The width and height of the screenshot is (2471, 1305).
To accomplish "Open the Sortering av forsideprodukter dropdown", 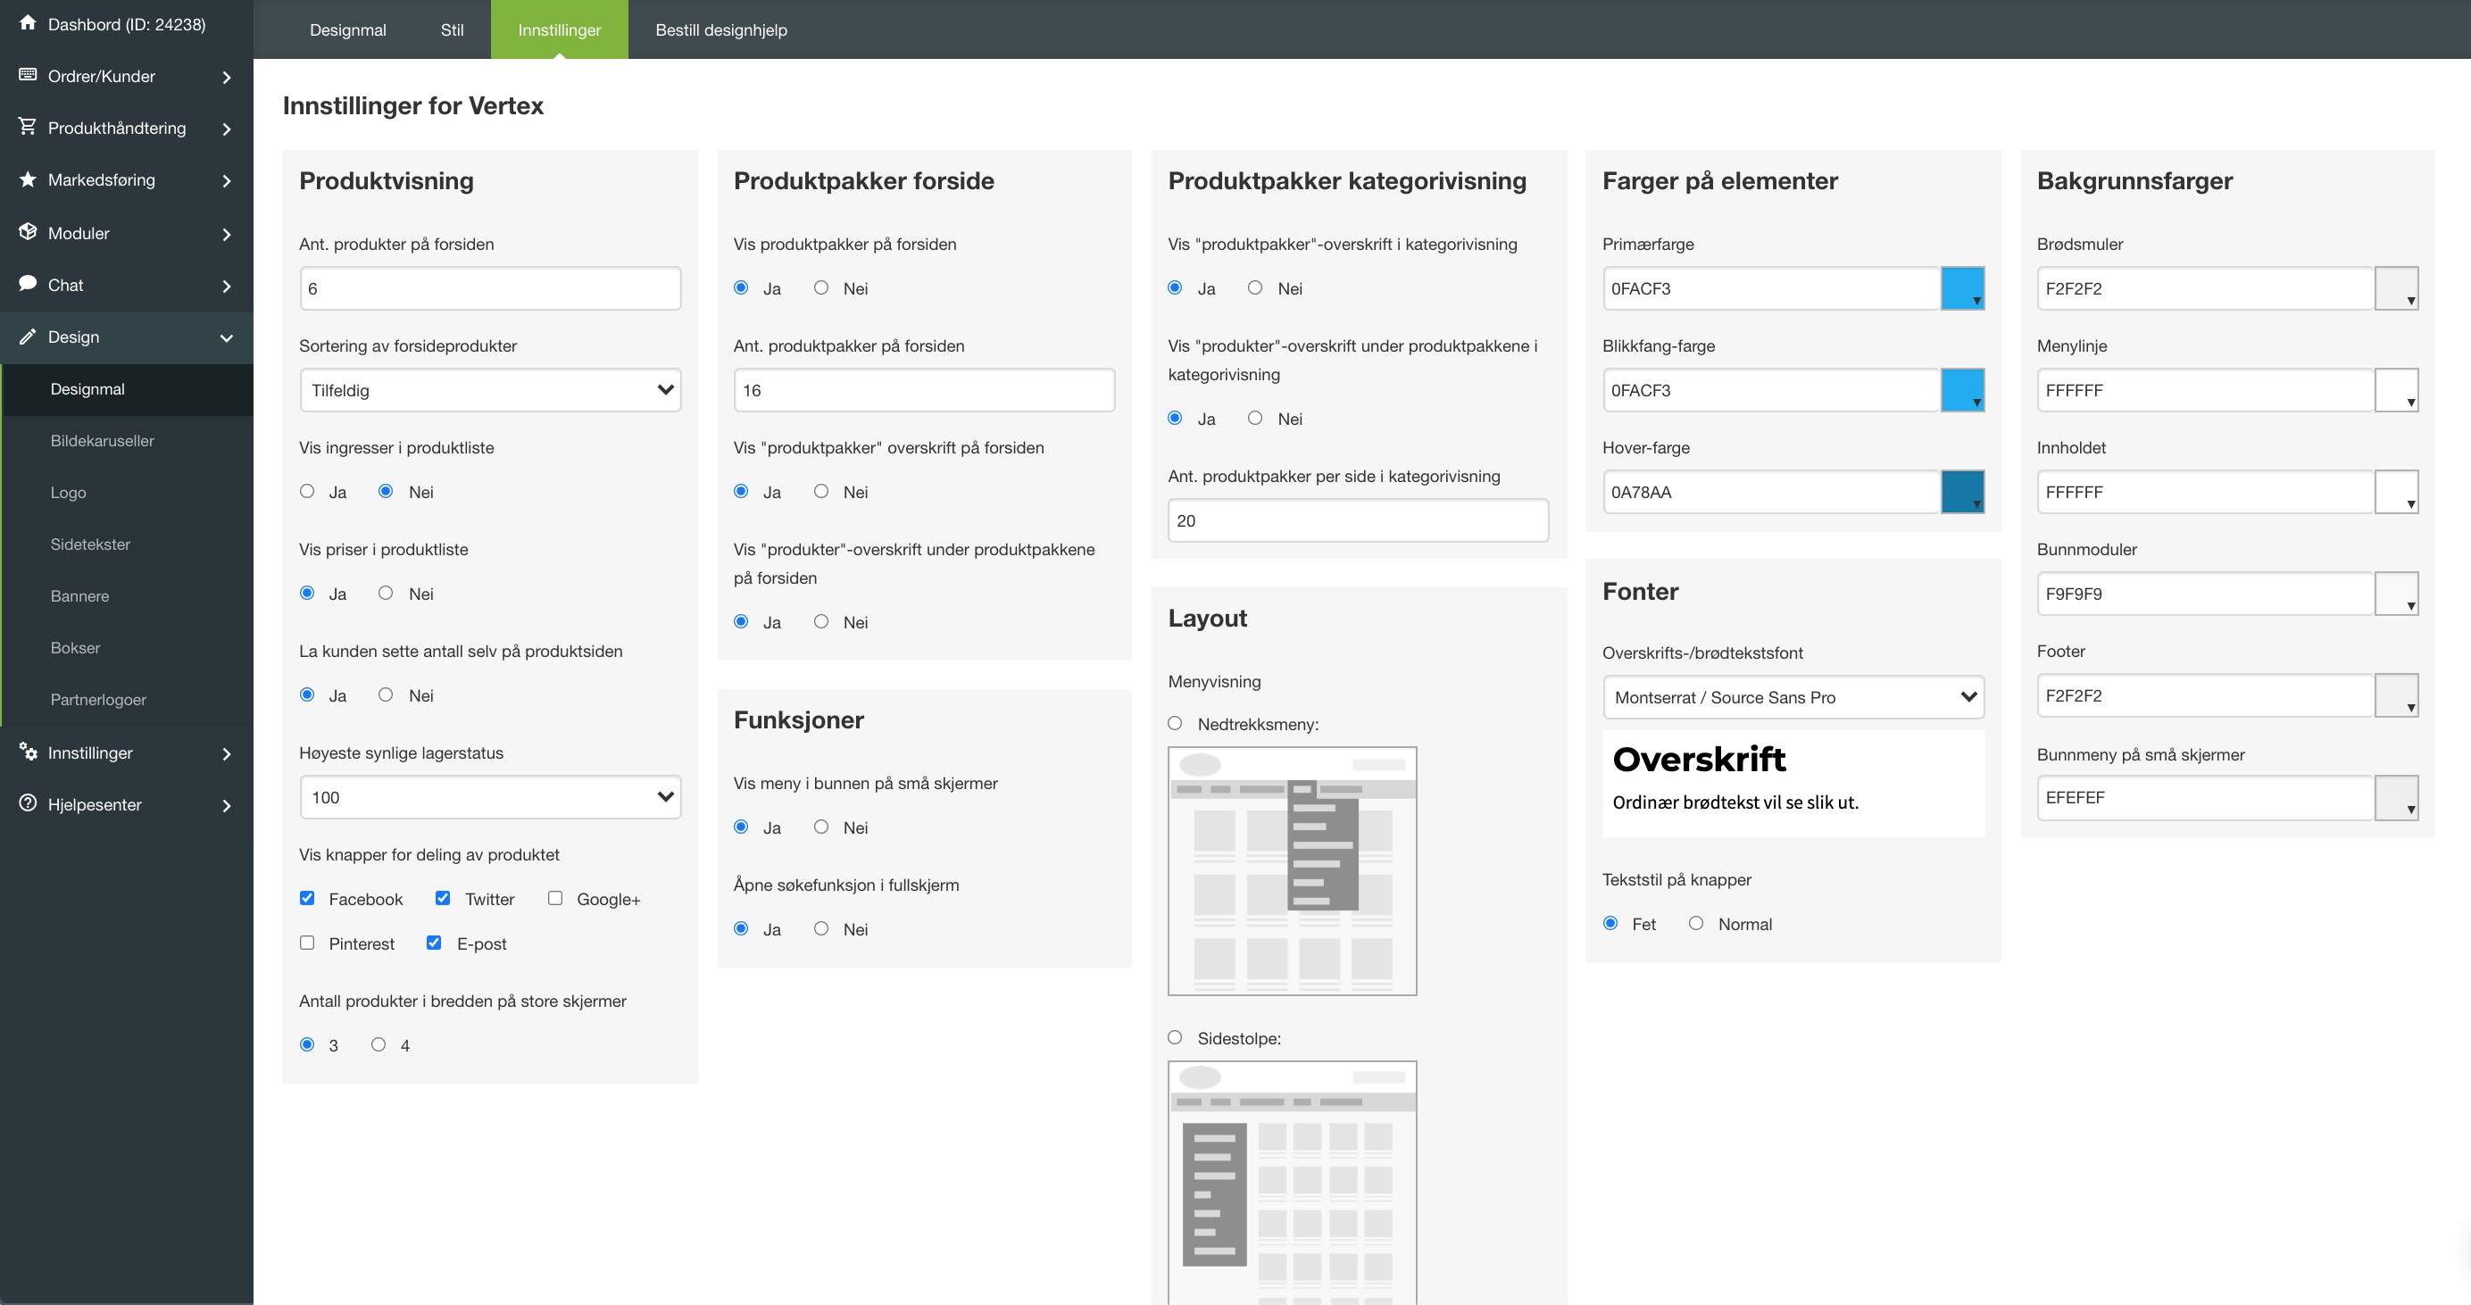I will click(x=490, y=390).
